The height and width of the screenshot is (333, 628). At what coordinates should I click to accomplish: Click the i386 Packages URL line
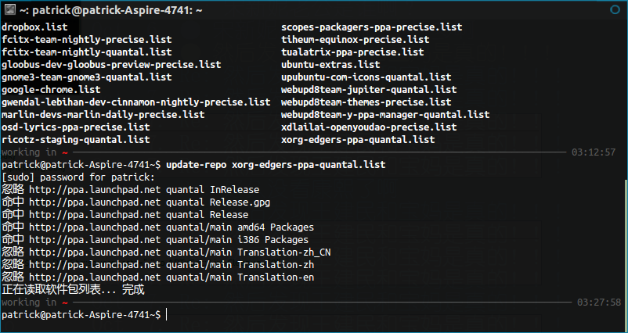155,240
